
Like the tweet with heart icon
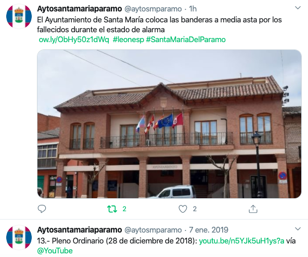coord(183,209)
